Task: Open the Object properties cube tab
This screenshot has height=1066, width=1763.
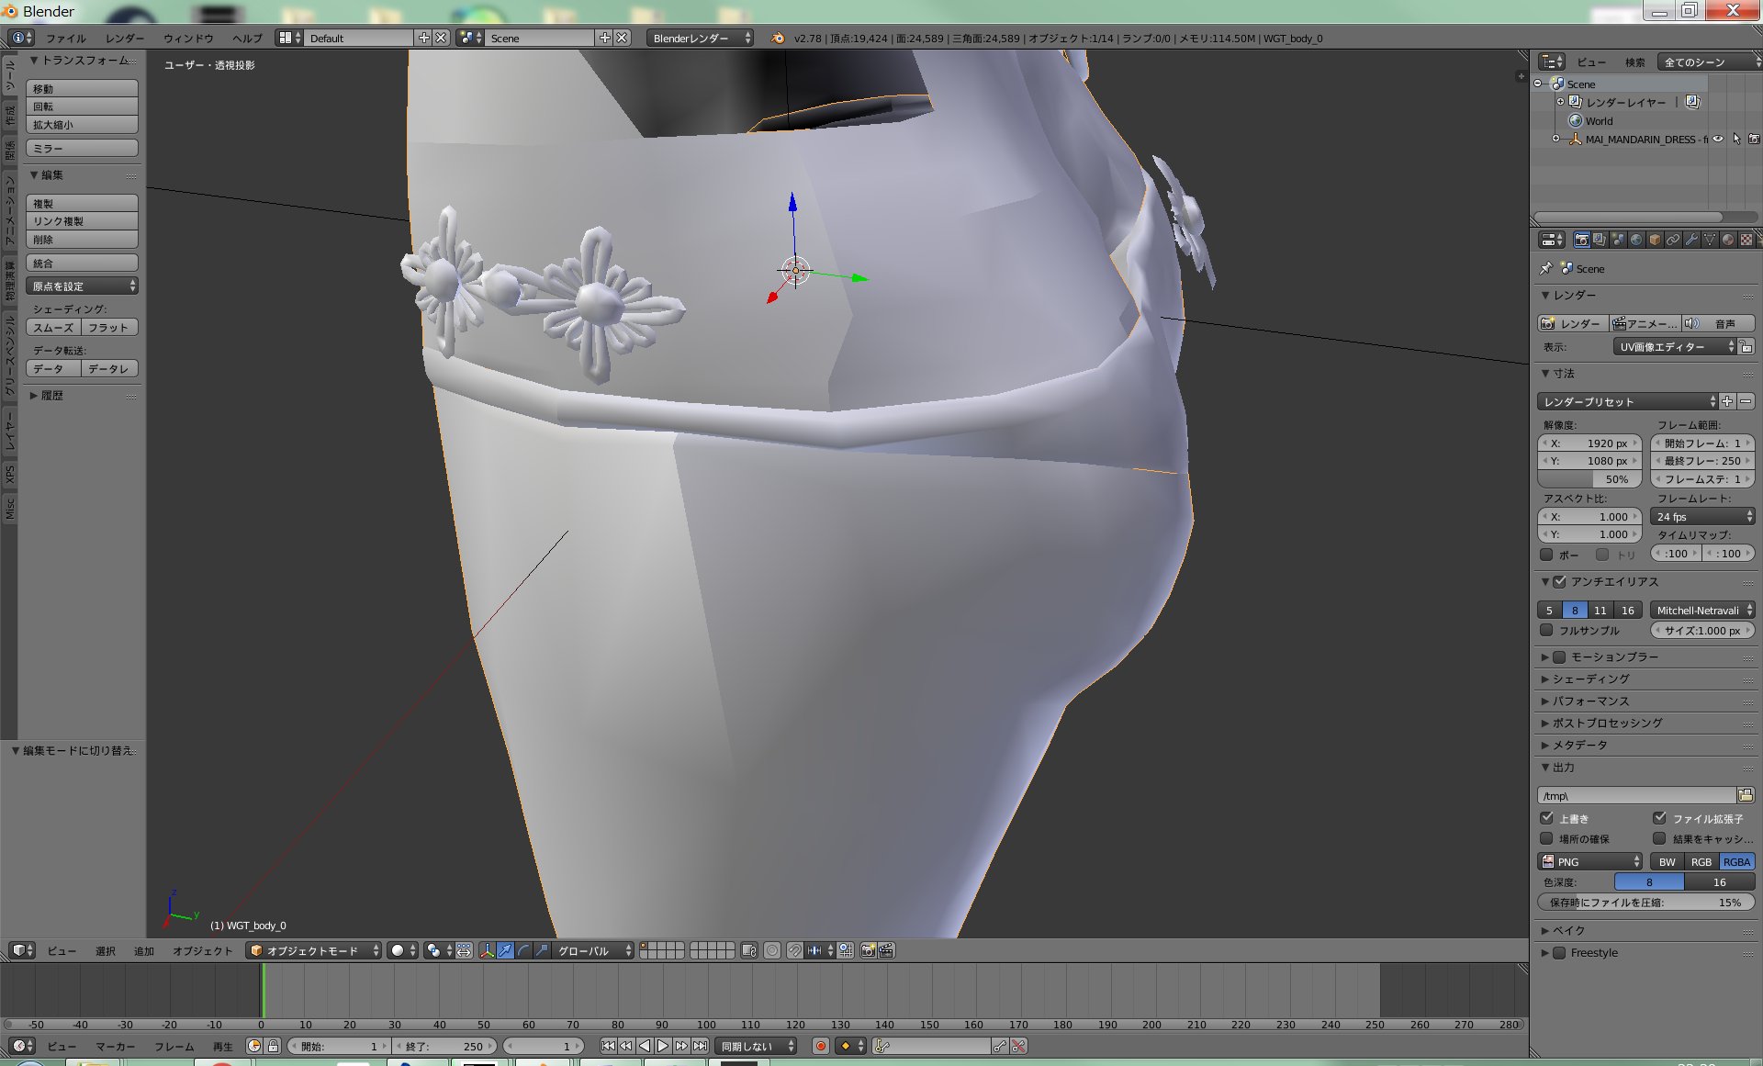Action: point(1655,240)
